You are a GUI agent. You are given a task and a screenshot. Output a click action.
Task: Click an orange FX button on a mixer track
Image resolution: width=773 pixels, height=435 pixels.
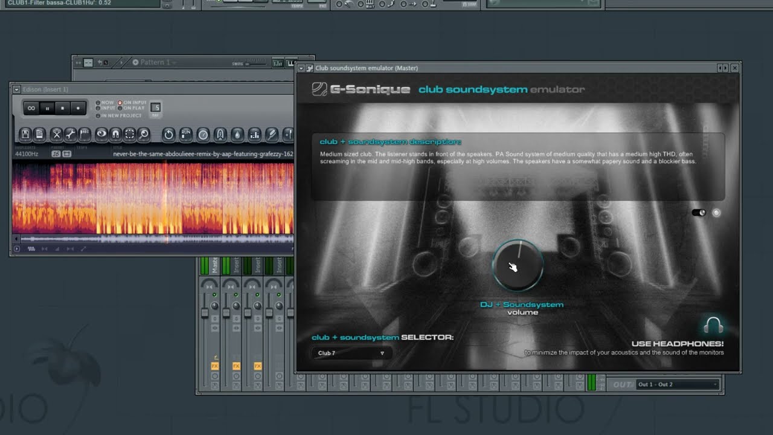click(236, 366)
